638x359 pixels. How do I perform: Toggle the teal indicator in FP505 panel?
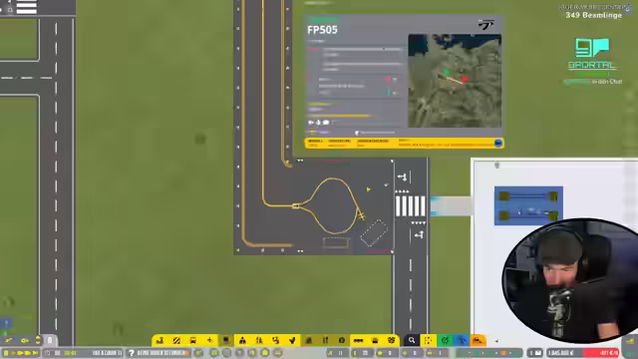pos(388,93)
